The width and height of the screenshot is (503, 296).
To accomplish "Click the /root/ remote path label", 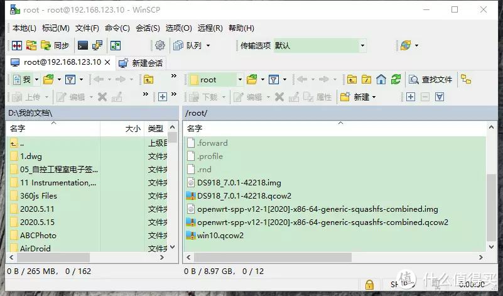I will click(196, 113).
